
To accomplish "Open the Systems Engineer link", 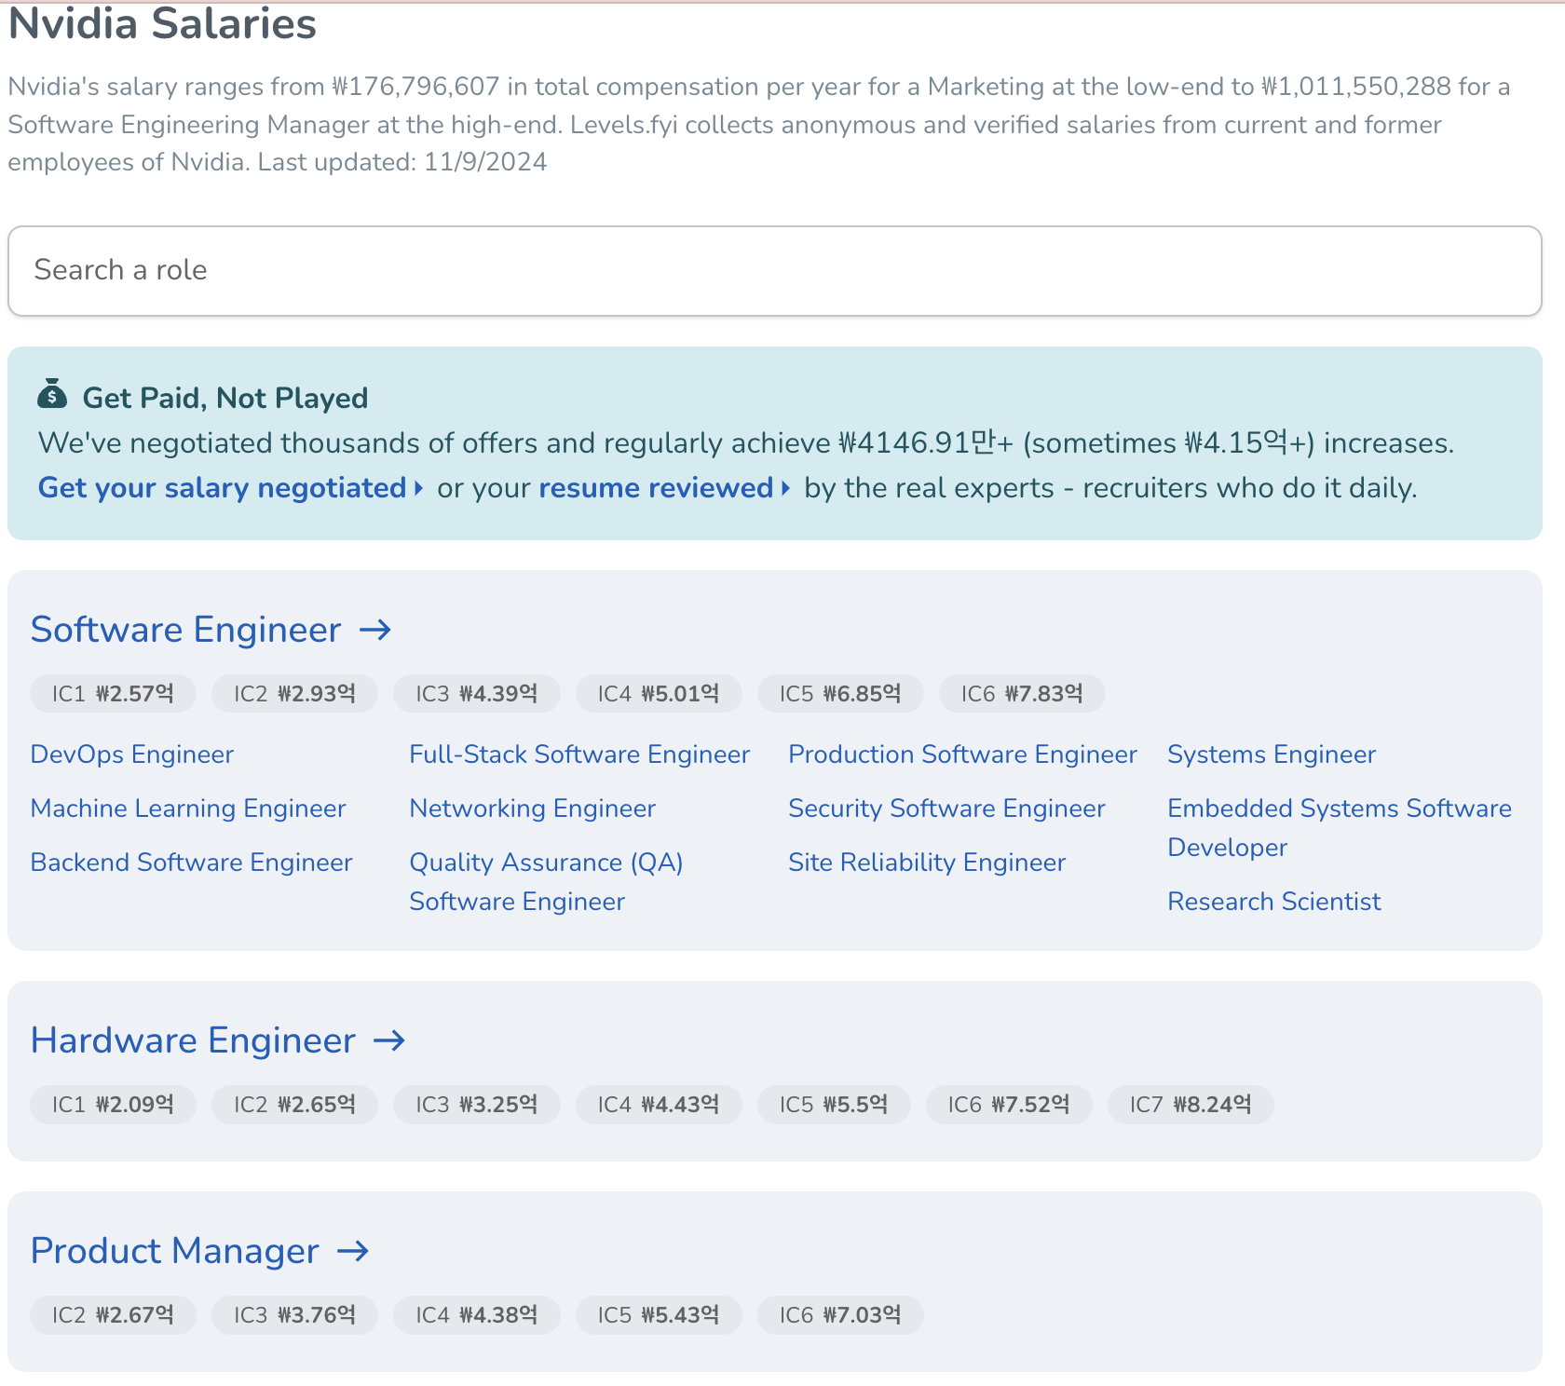I will [1272, 754].
